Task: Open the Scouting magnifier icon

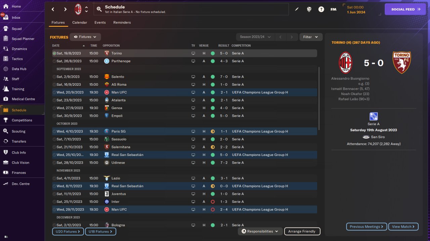Action: click(6, 131)
